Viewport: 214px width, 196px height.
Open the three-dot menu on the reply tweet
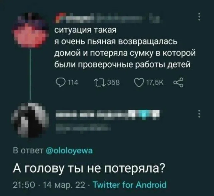coord(199,113)
